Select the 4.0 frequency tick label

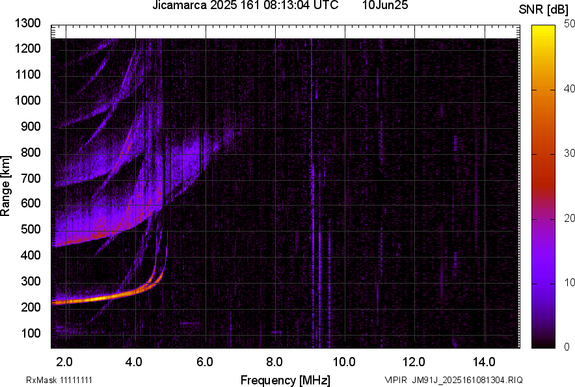(x=134, y=362)
